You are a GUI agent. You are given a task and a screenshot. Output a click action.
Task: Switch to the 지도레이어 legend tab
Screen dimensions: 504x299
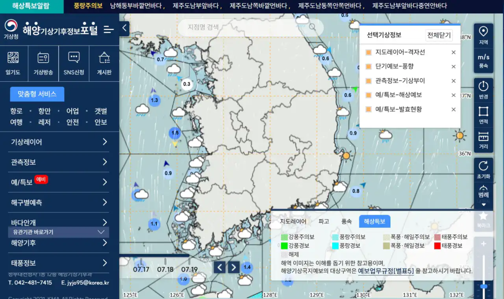pyautogui.click(x=293, y=221)
